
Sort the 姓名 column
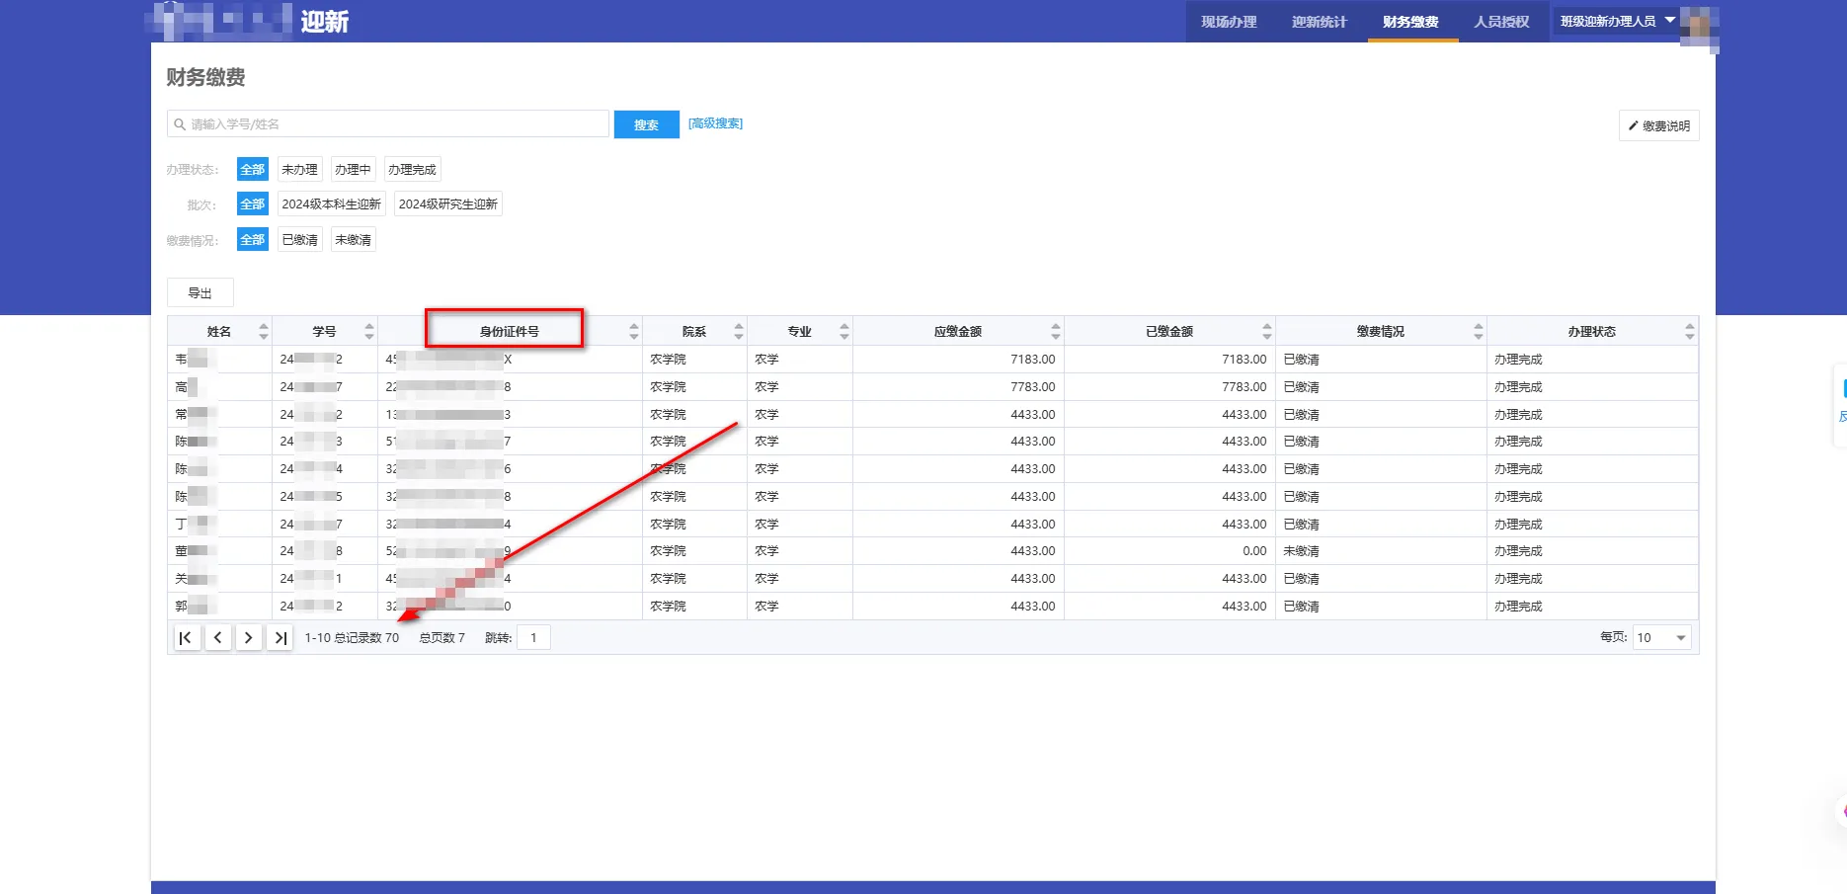tap(263, 330)
